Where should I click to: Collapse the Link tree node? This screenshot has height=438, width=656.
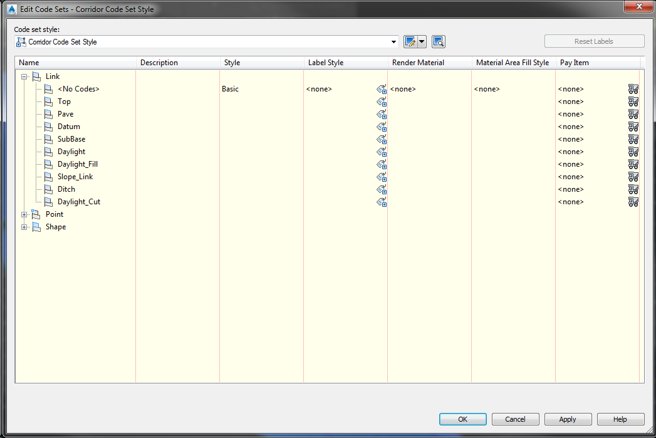pos(24,76)
